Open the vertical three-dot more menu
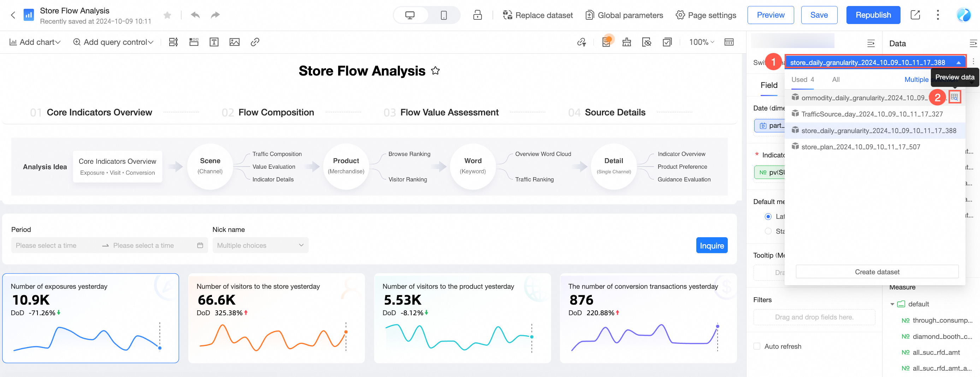Viewport: 980px width, 377px height. pos(937,15)
